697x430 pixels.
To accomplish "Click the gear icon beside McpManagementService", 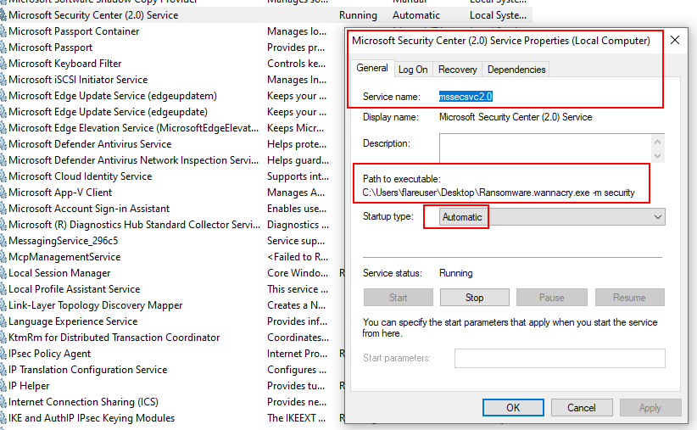I will pyautogui.click(x=3, y=257).
